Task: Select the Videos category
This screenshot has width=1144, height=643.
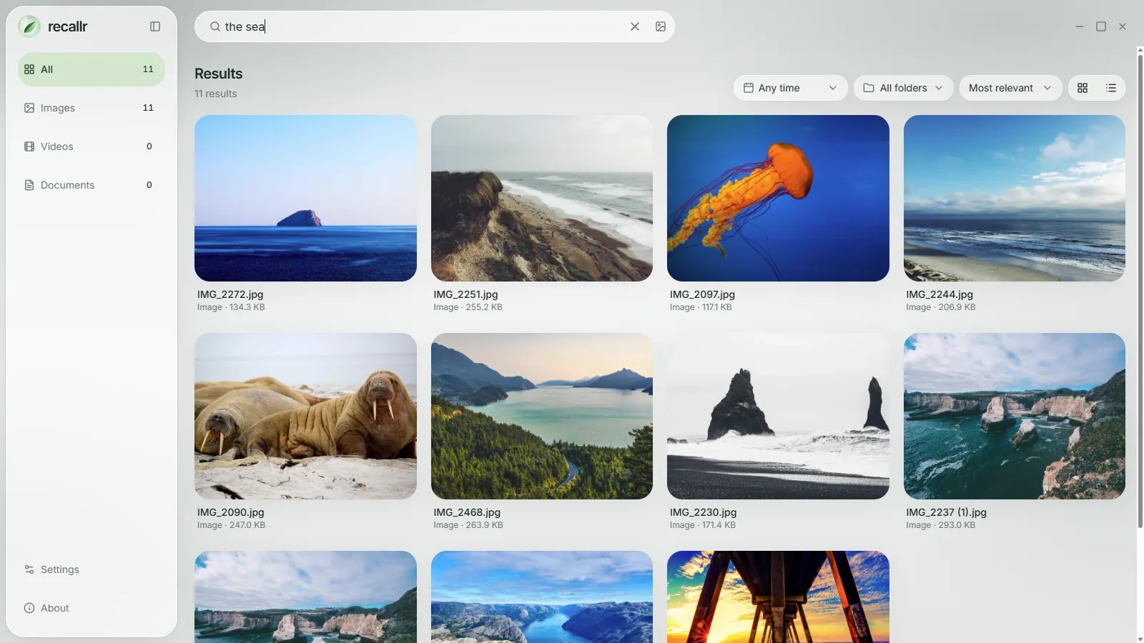Action: coord(92,146)
